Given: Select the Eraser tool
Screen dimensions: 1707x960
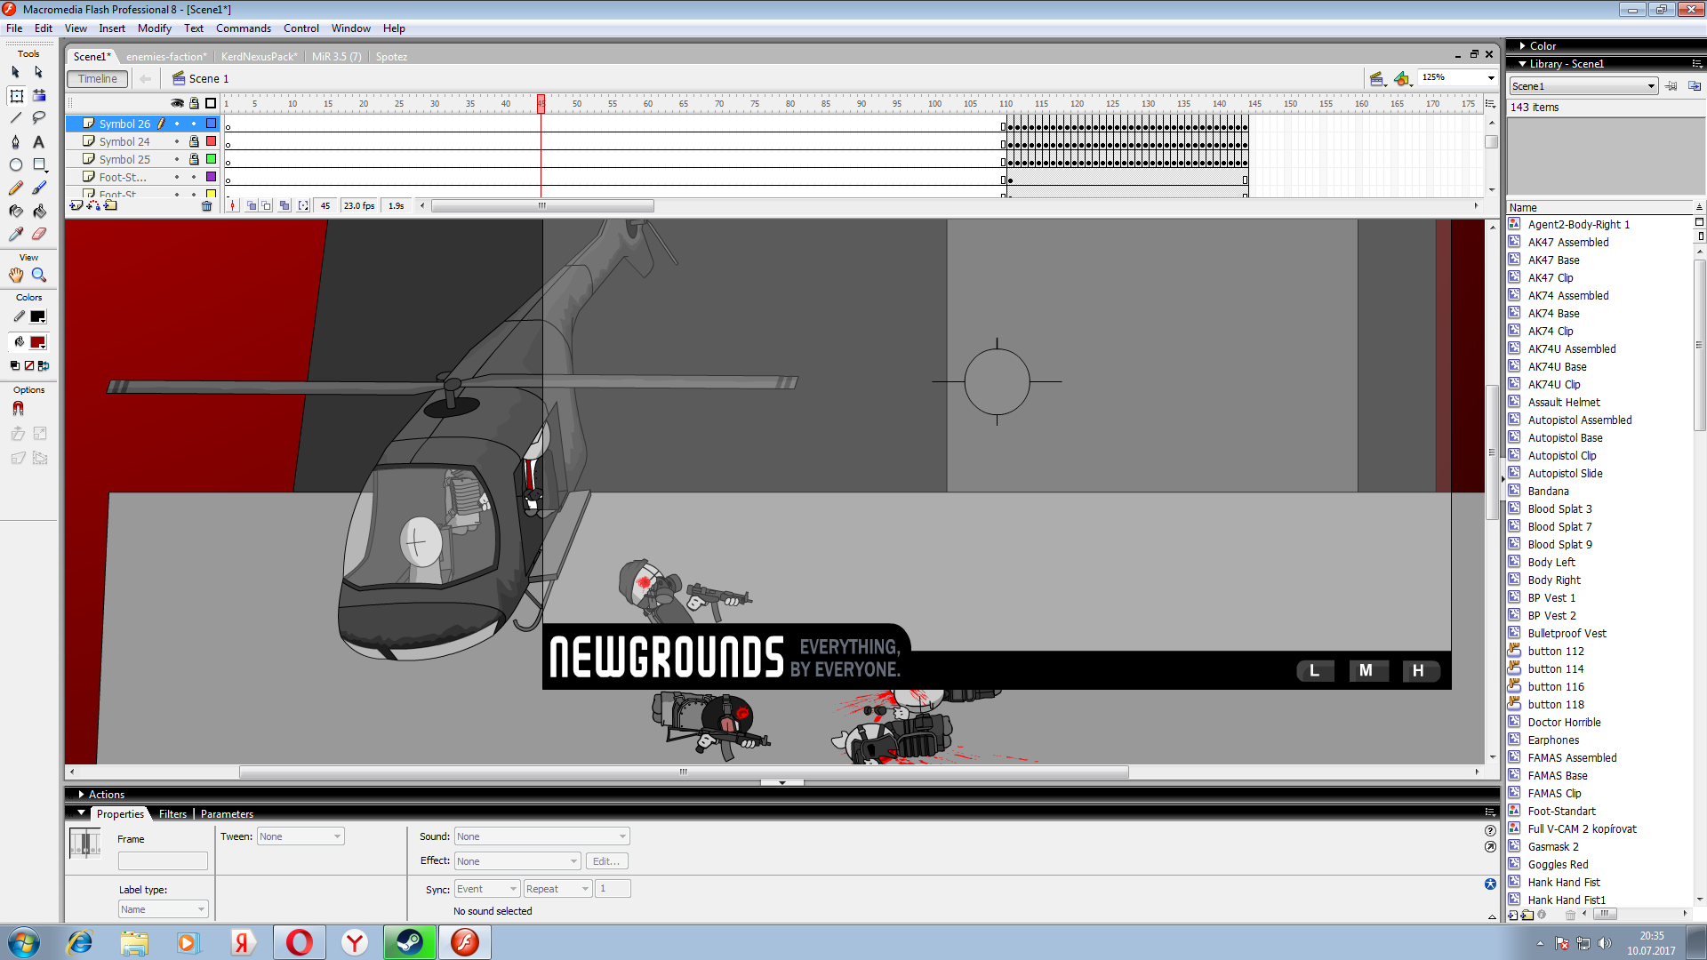Looking at the screenshot, I should tap(38, 234).
